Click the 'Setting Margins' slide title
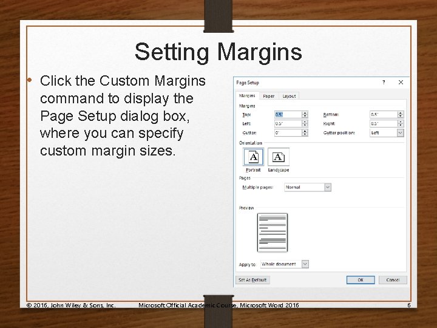This screenshot has height=328, width=437. 218,52
